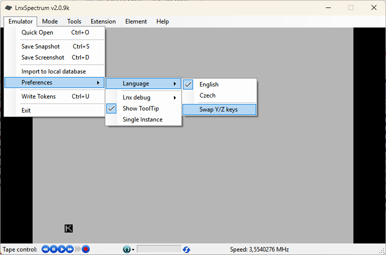Image resolution: width=386 pixels, height=255 pixels.
Task: Expand the Language submenu
Action: pos(143,83)
